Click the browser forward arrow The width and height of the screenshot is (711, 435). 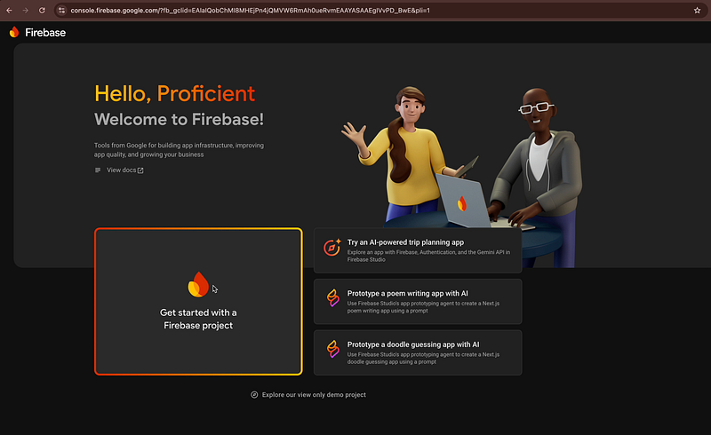pyautogui.click(x=26, y=10)
